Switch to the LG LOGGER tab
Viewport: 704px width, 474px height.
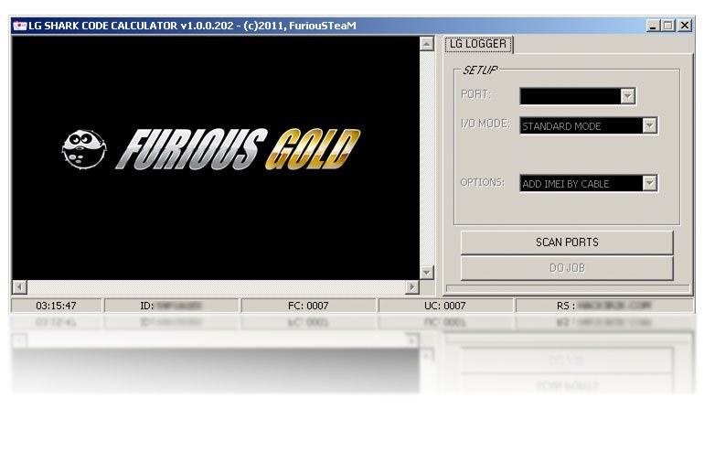click(478, 44)
